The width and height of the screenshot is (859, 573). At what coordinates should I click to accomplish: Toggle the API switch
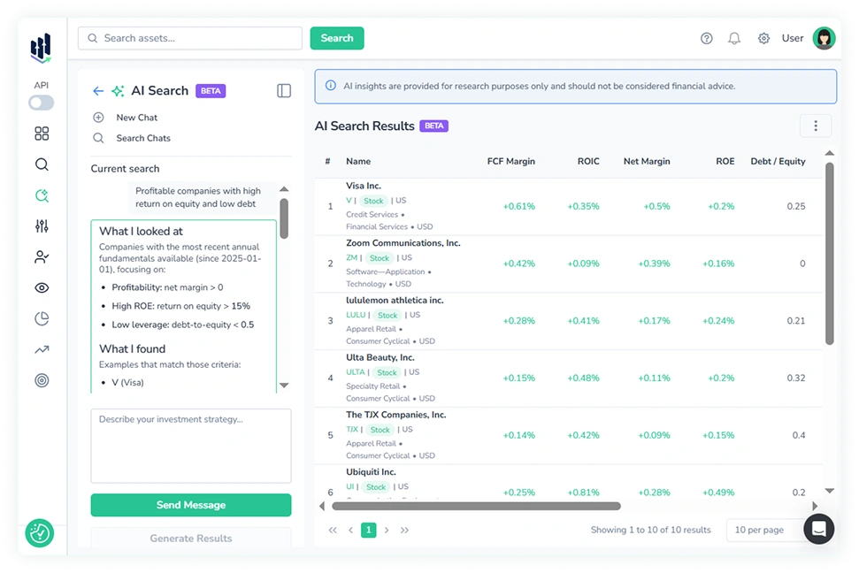pos(41,103)
